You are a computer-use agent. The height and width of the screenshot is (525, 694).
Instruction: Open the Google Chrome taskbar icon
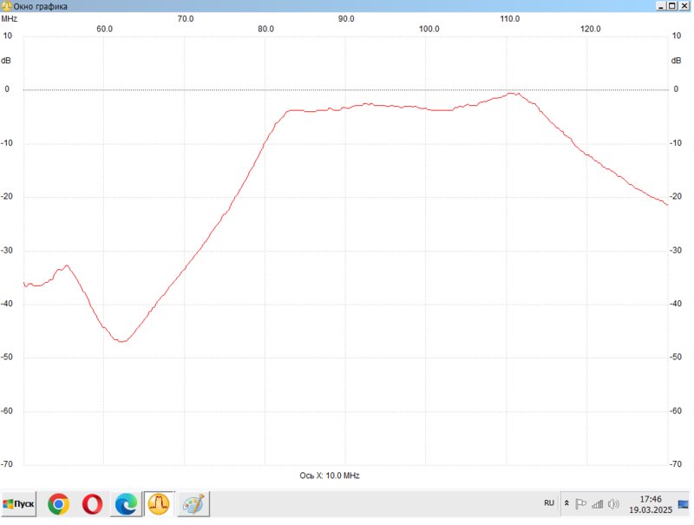pyautogui.click(x=58, y=503)
